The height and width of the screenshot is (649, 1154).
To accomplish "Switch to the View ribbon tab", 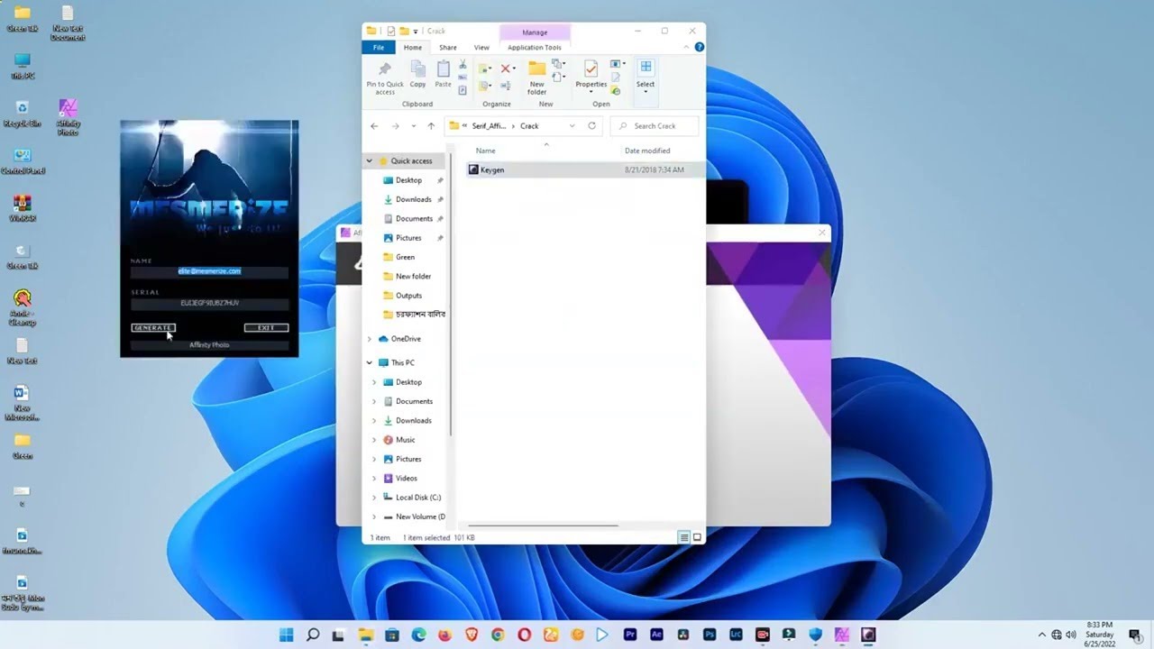I will pos(481,47).
